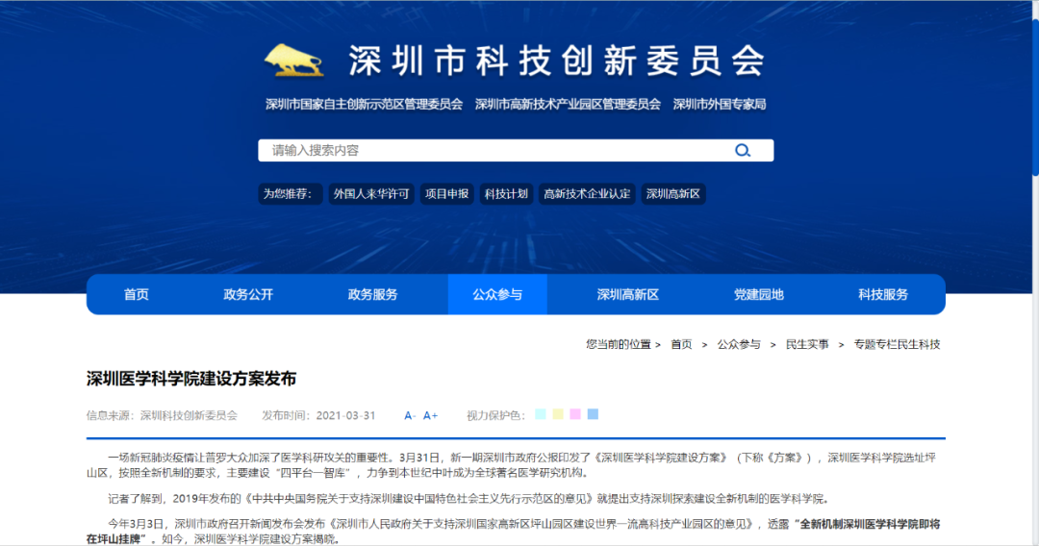Click 首页 in breadcrumb
Image resolution: width=1039 pixels, height=546 pixels.
click(x=681, y=344)
